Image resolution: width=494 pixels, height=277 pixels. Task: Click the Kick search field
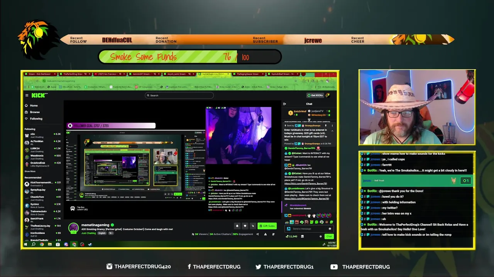pyautogui.click(x=179, y=95)
